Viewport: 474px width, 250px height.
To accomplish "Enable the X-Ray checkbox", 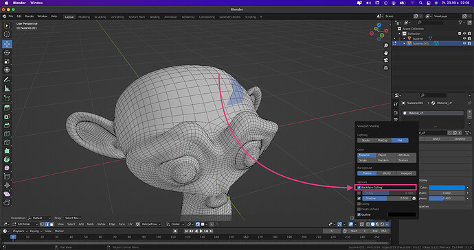I will 359,193.
